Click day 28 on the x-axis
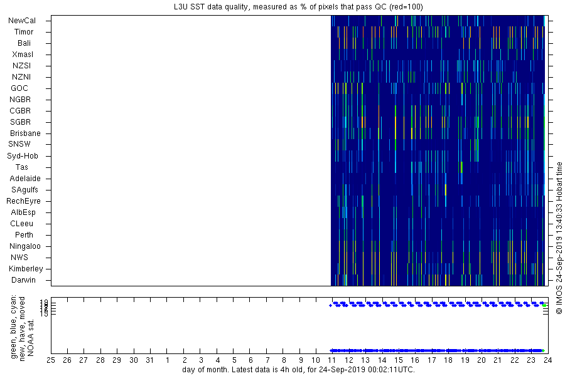The width and height of the screenshot is (565, 376). 100,360
